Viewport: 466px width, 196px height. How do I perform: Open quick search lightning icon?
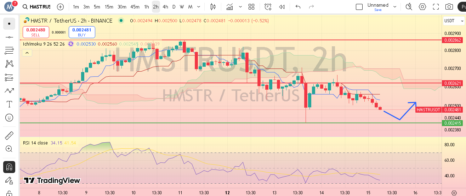(409, 7)
